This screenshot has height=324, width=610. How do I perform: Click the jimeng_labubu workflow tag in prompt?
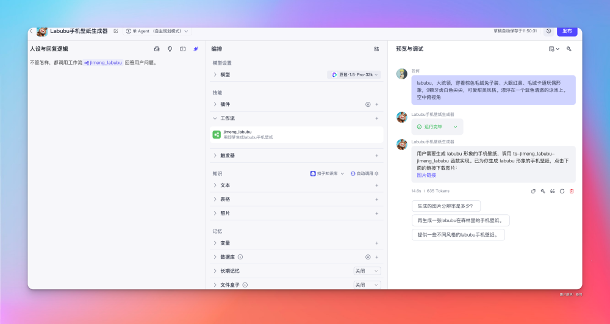[x=103, y=63]
